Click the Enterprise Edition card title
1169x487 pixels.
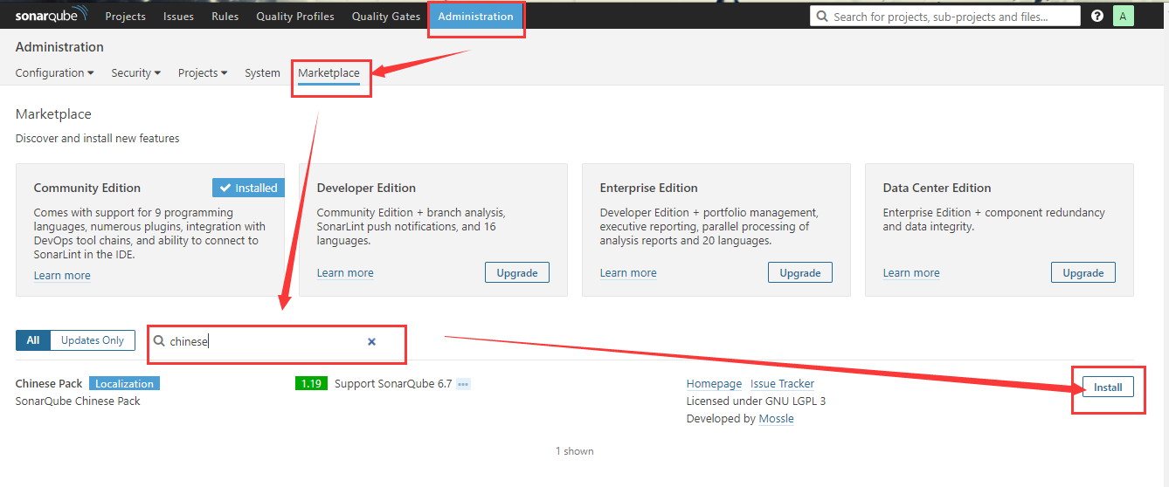coord(649,188)
